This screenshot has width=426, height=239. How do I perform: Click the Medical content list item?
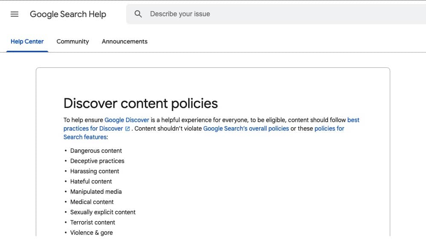pos(92,202)
